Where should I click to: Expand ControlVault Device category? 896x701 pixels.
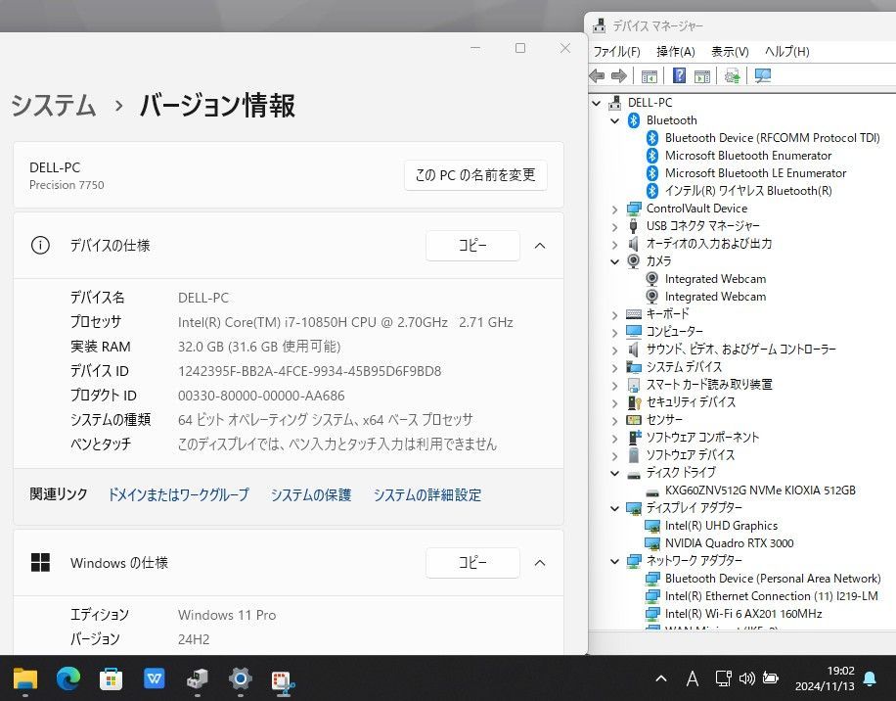pos(615,210)
